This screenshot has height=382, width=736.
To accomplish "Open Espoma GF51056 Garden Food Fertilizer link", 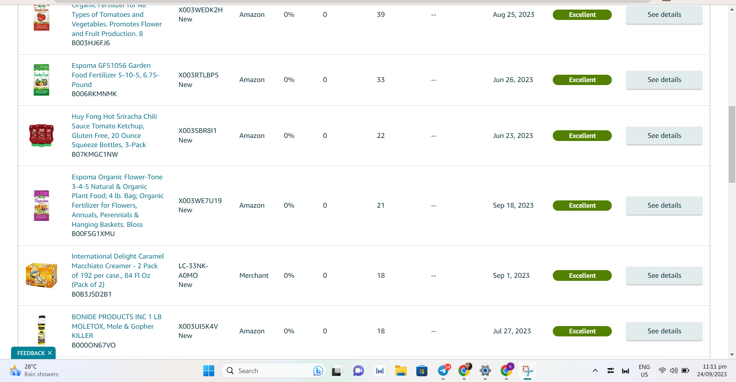I will click(x=115, y=75).
